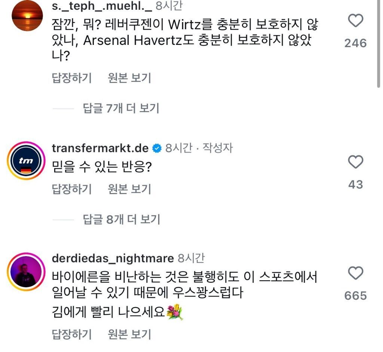Open transfermarkt.de tm logo avatar

[x=26, y=160]
